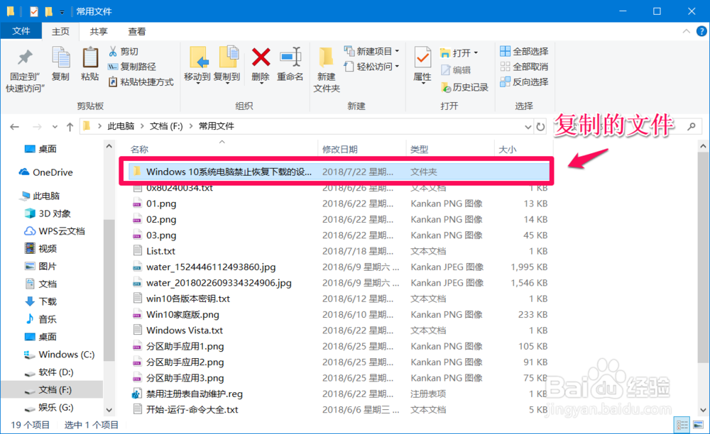The image size is (710, 434).
Task: Click the New Folder (新建文件夹) icon
Action: (x=326, y=58)
